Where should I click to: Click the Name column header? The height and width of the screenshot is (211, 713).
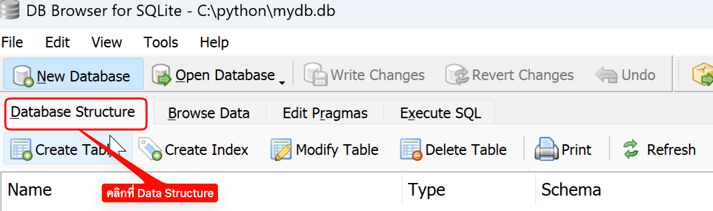[x=30, y=190]
